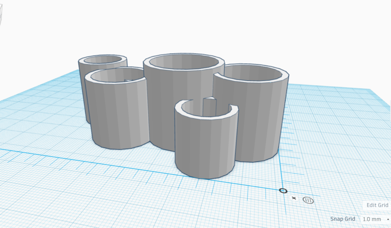Screen dimensions: 391x228
Task: Dismiss the ruler with the X icon
Action: click(x=294, y=198)
